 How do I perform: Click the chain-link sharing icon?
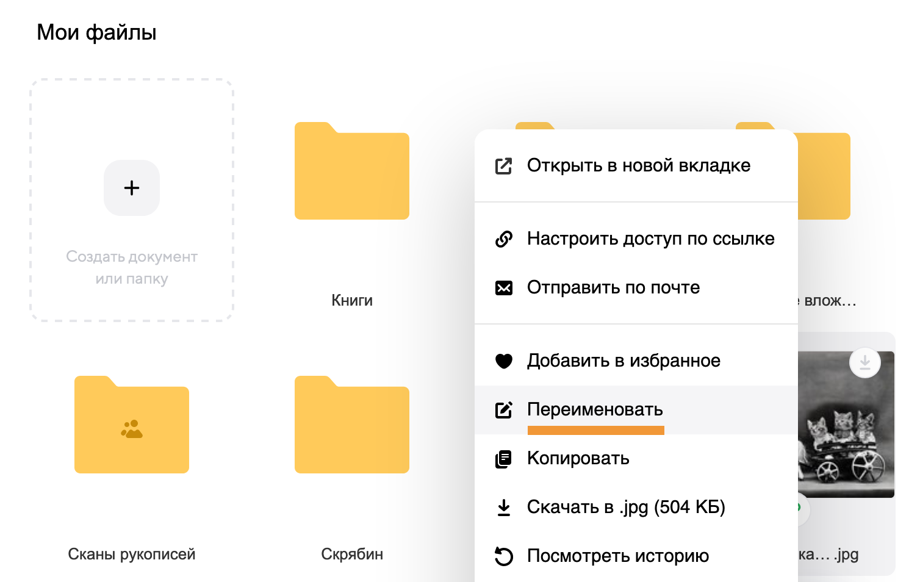tap(503, 239)
